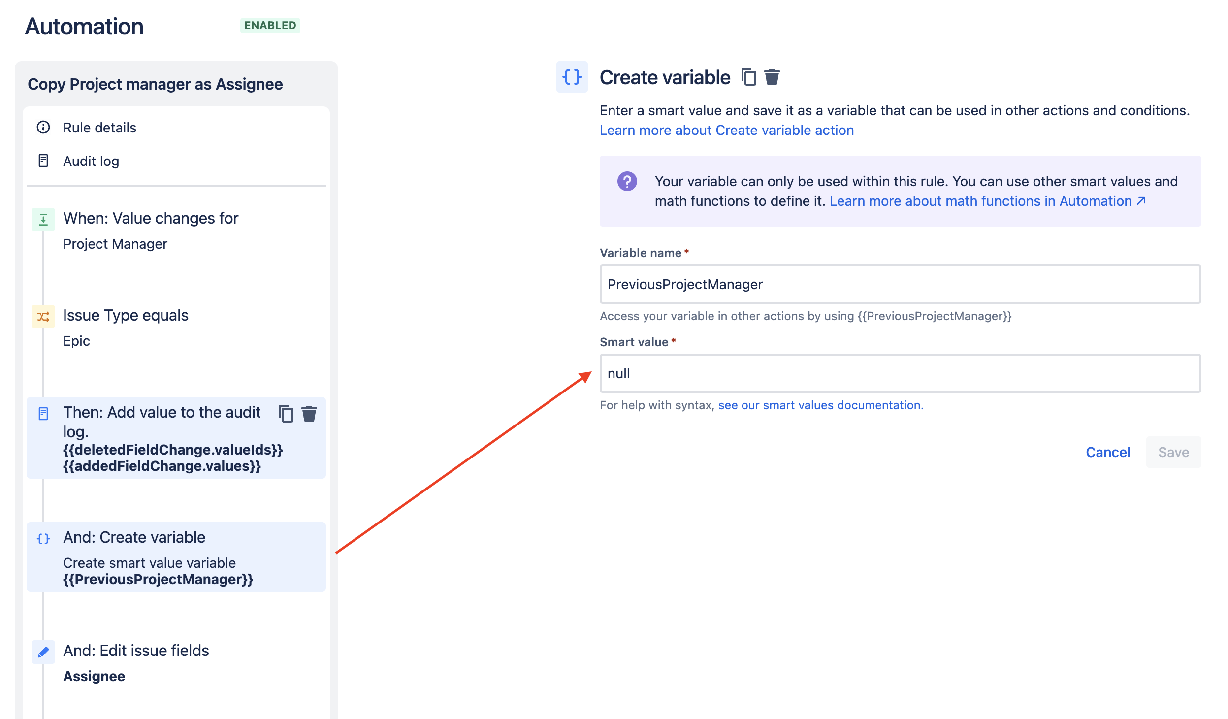Open the smart values documentation link

(820, 405)
